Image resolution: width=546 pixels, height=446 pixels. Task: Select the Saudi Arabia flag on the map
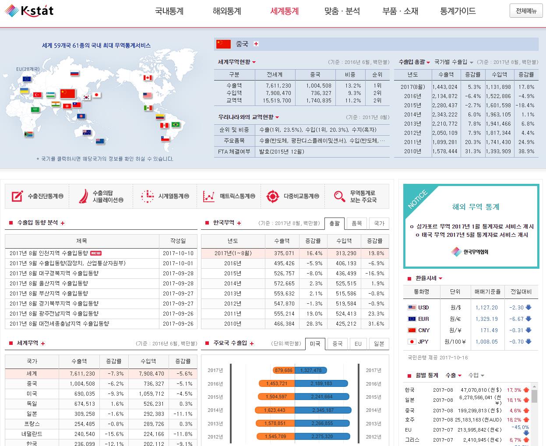tap(36, 110)
